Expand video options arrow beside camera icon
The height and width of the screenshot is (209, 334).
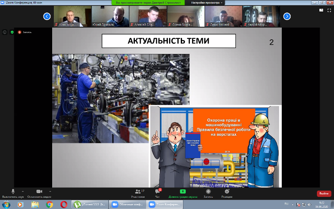51,191
